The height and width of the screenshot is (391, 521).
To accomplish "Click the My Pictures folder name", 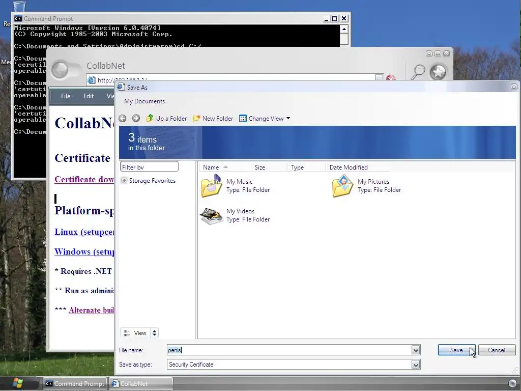I will pos(373,182).
